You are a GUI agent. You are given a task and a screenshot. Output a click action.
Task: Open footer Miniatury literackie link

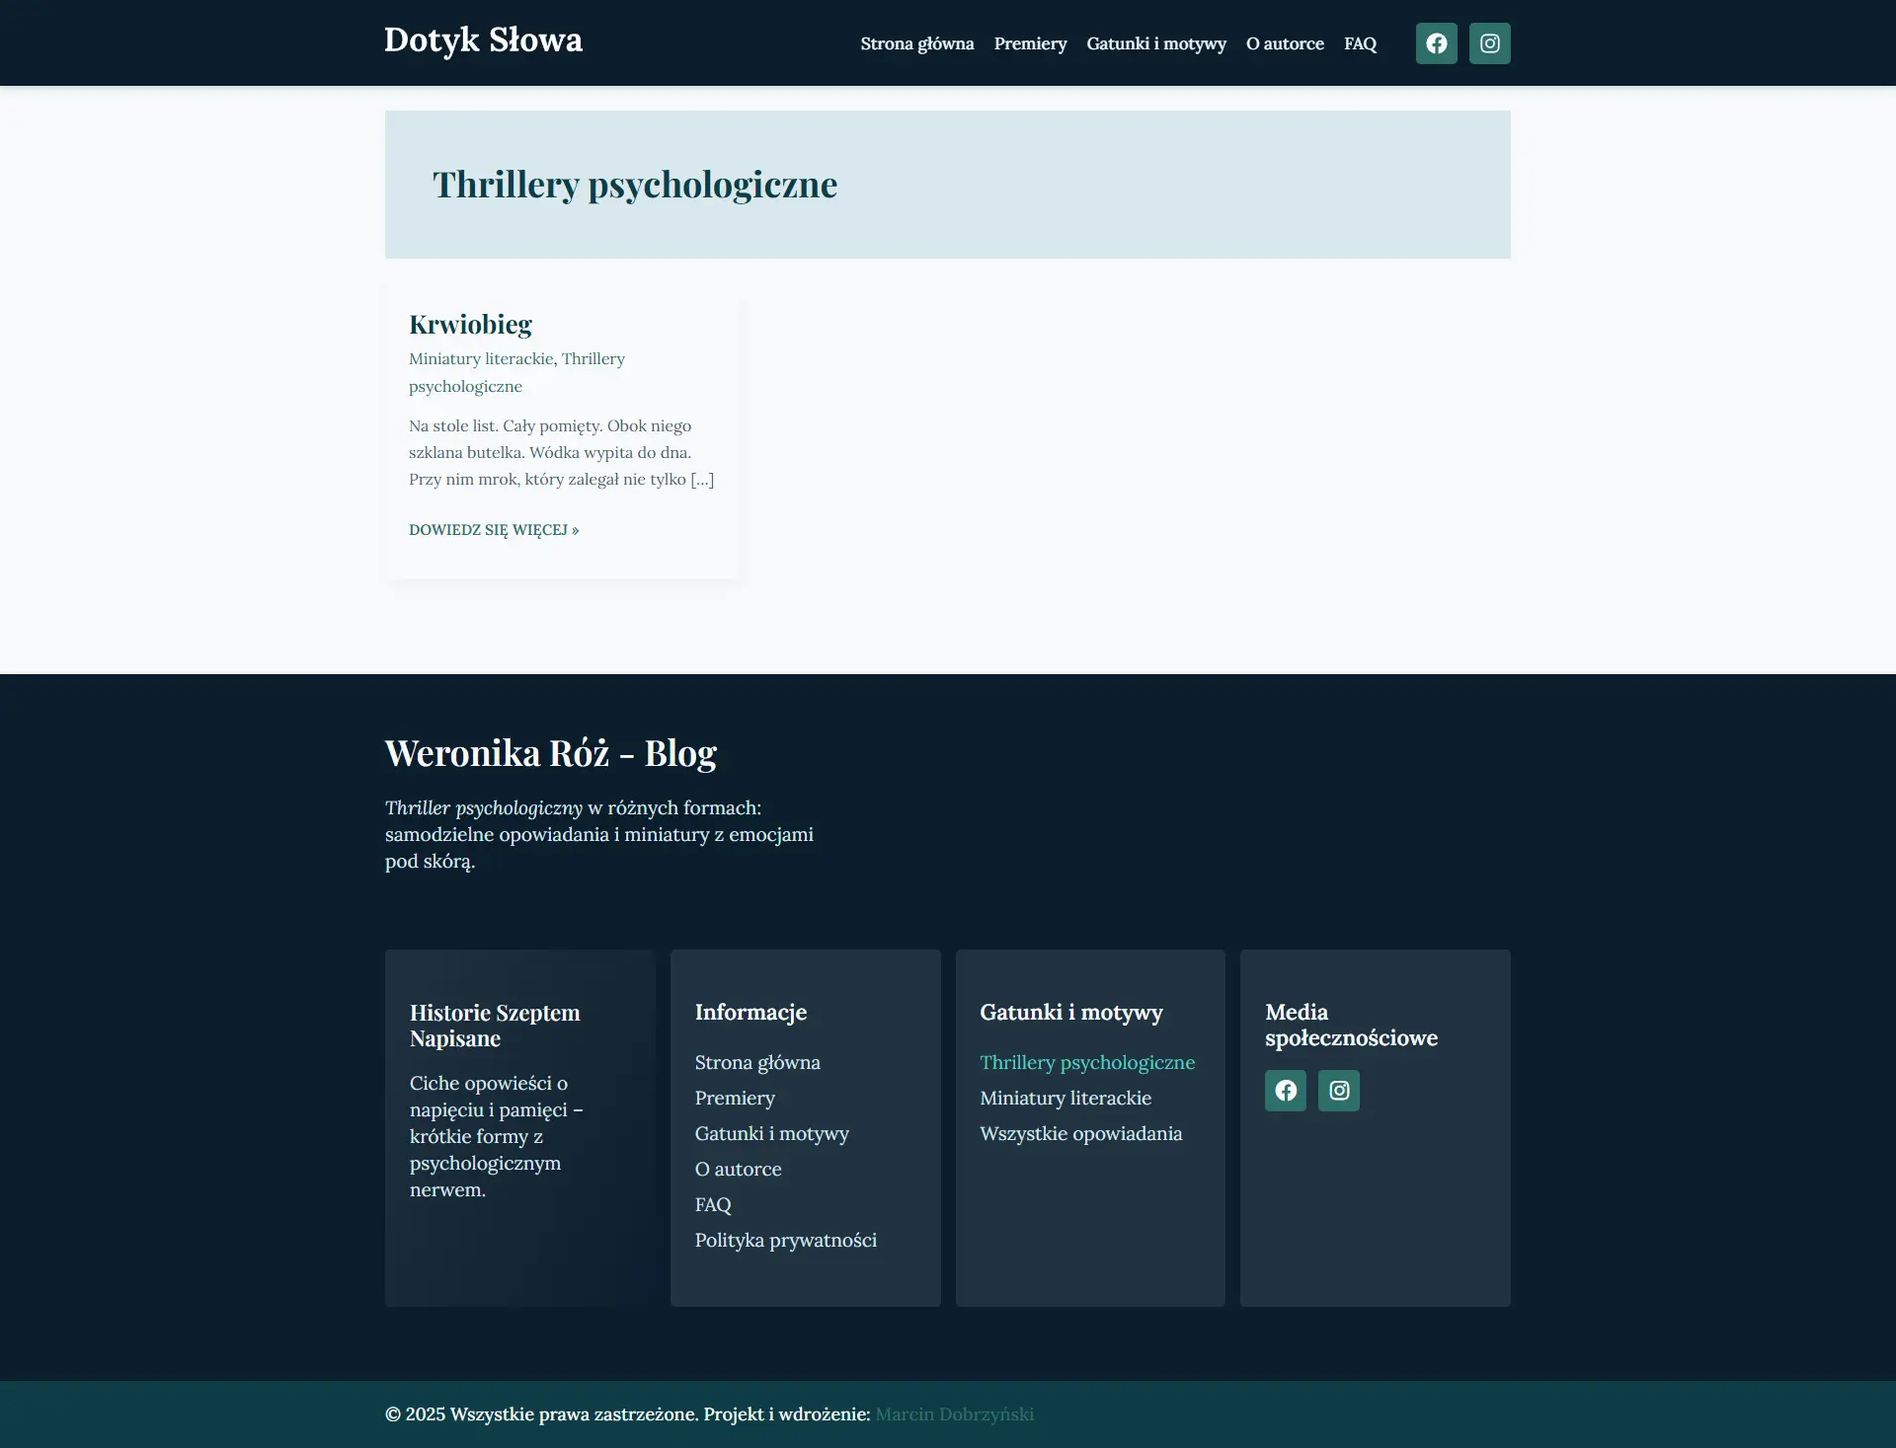tap(1065, 1099)
